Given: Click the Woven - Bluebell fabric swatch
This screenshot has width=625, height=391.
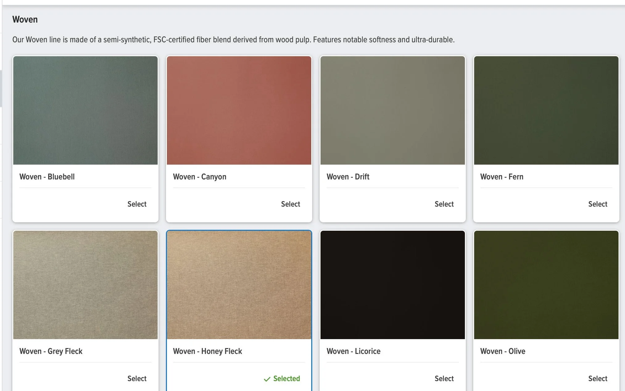Looking at the screenshot, I should click(85, 110).
